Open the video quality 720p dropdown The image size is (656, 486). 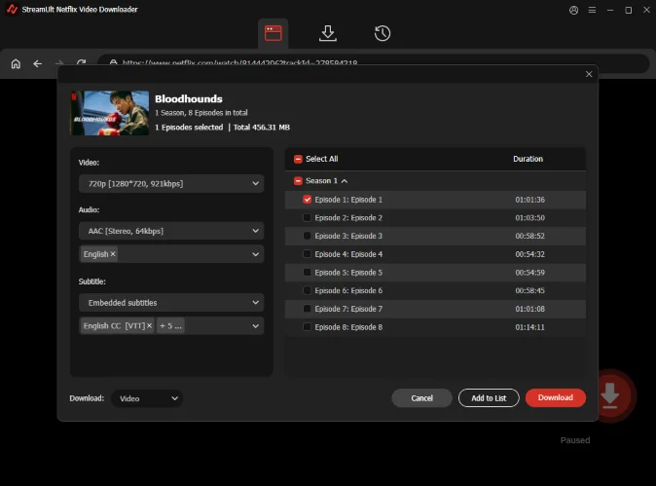[171, 184]
